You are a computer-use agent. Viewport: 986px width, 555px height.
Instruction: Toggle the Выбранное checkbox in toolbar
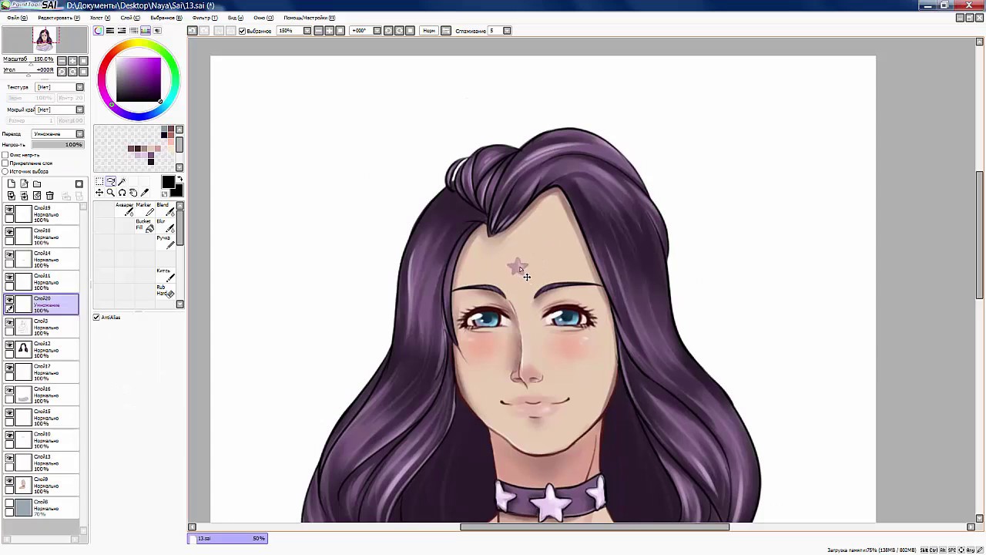point(242,31)
